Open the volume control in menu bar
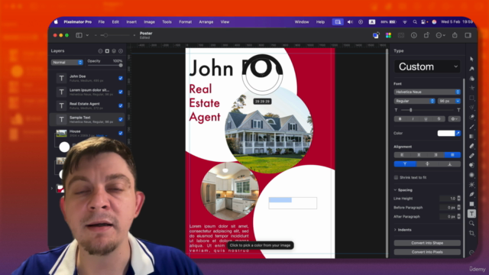489x275 pixels. [350, 22]
